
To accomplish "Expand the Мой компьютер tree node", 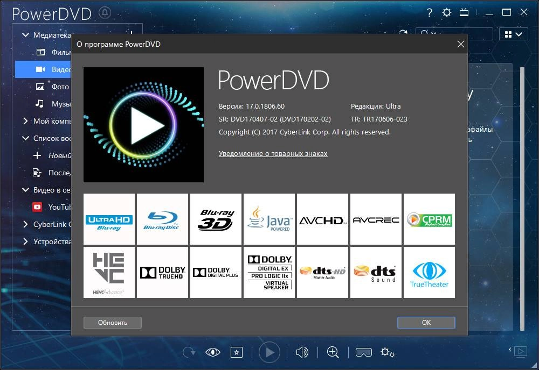I will 25,120.
